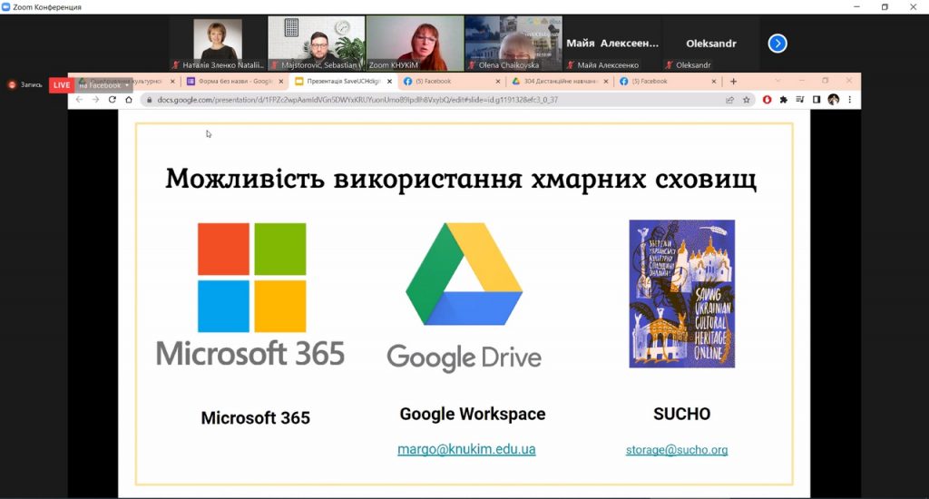Open the browser home page
Viewport: 929px width, 499px height.
(129, 100)
